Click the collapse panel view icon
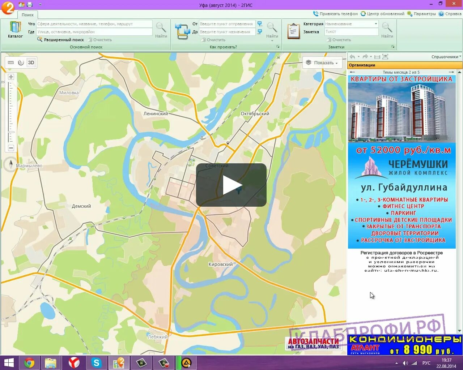Image resolution: width=463 pixels, height=370 pixels. tap(377, 57)
